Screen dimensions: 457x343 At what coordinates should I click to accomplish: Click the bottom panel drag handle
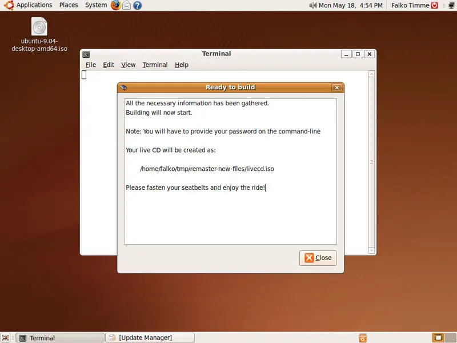(x=13, y=338)
